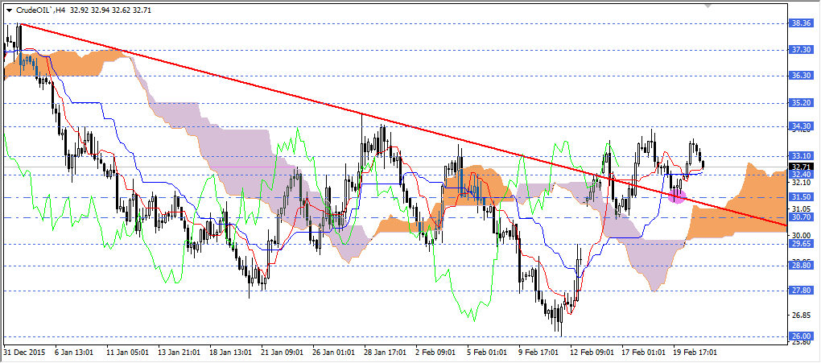Click the 35.20 price level label
Screen dimensions: 821x363
tap(802, 103)
